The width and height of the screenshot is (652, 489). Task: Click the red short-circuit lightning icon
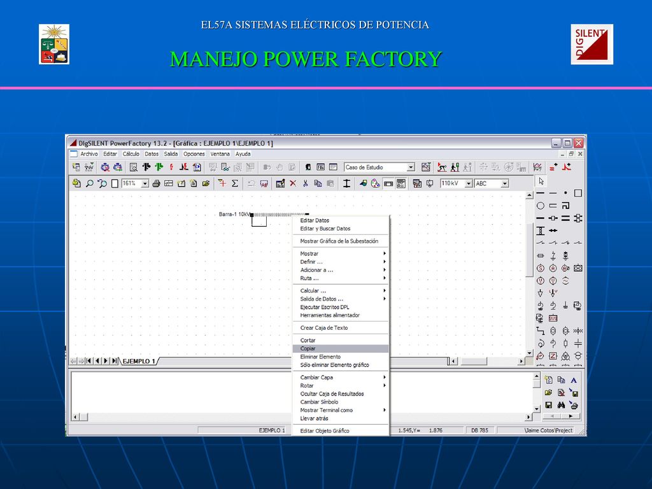(x=171, y=167)
